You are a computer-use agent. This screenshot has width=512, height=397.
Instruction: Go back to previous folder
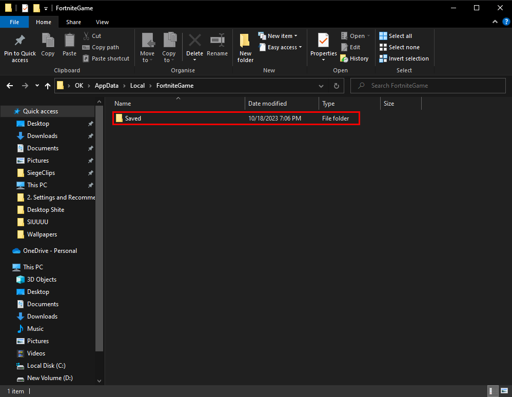(x=10, y=86)
